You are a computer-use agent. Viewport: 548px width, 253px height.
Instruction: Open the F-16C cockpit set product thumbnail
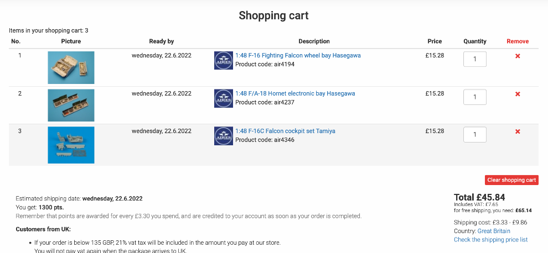(71, 145)
